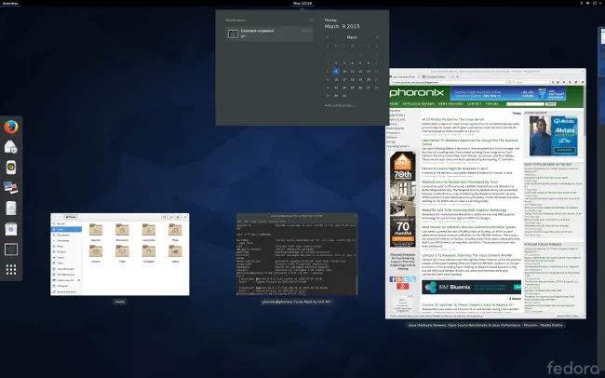Click the Phoronix site search field
This screenshot has width=605, height=378.
click(x=525, y=104)
